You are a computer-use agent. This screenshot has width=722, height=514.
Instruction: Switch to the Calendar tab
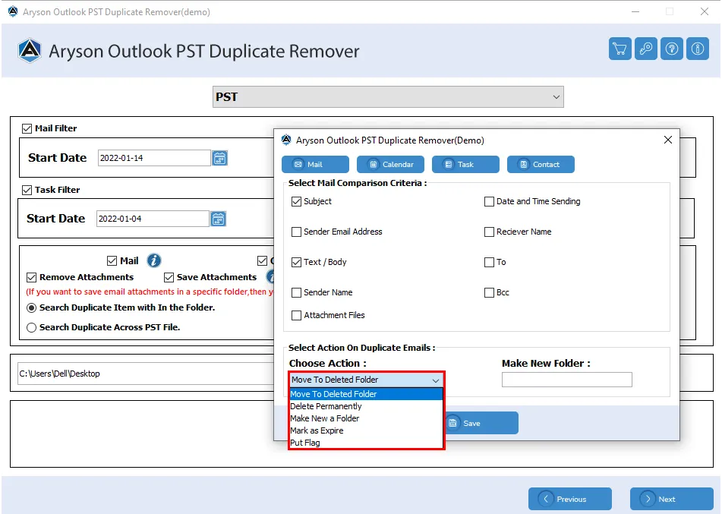tap(390, 165)
